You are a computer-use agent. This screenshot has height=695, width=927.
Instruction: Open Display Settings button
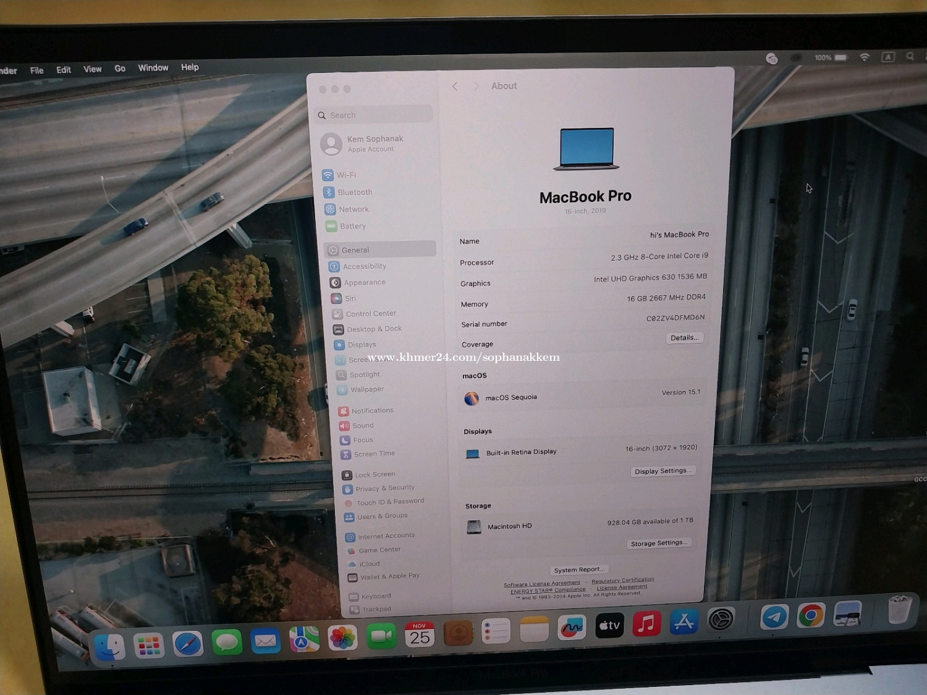pyautogui.click(x=662, y=471)
